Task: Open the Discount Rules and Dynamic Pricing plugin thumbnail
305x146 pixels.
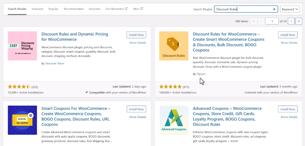Action: tap(22, 46)
